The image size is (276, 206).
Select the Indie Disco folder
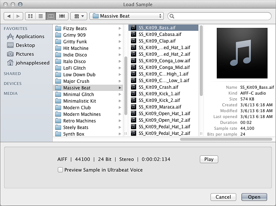(x=88, y=55)
